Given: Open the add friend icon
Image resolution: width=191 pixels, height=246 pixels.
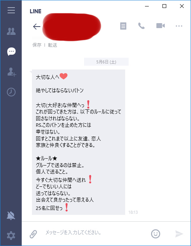Looking at the screenshot, I should [12, 72].
